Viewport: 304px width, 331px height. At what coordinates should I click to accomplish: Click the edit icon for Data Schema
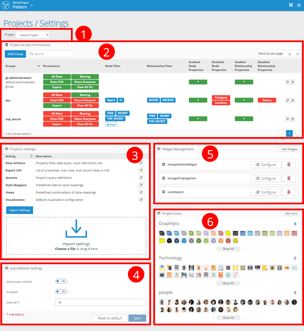tap(141, 163)
